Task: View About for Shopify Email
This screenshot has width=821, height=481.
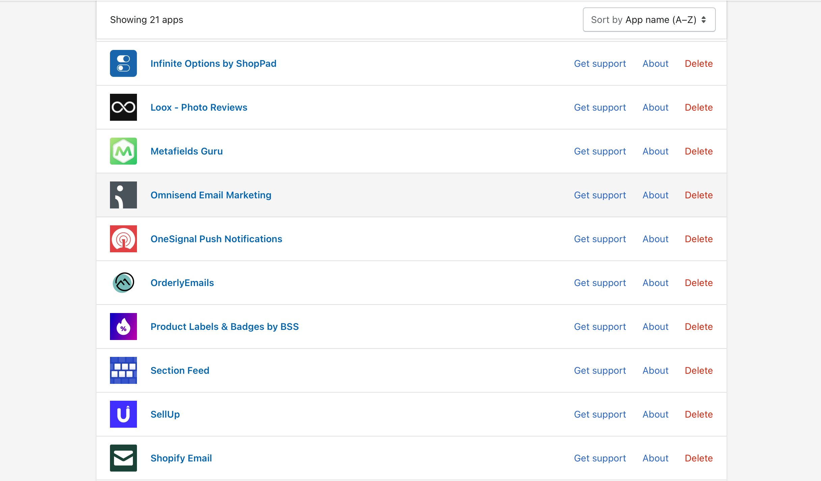Action: tap(655, 458)
